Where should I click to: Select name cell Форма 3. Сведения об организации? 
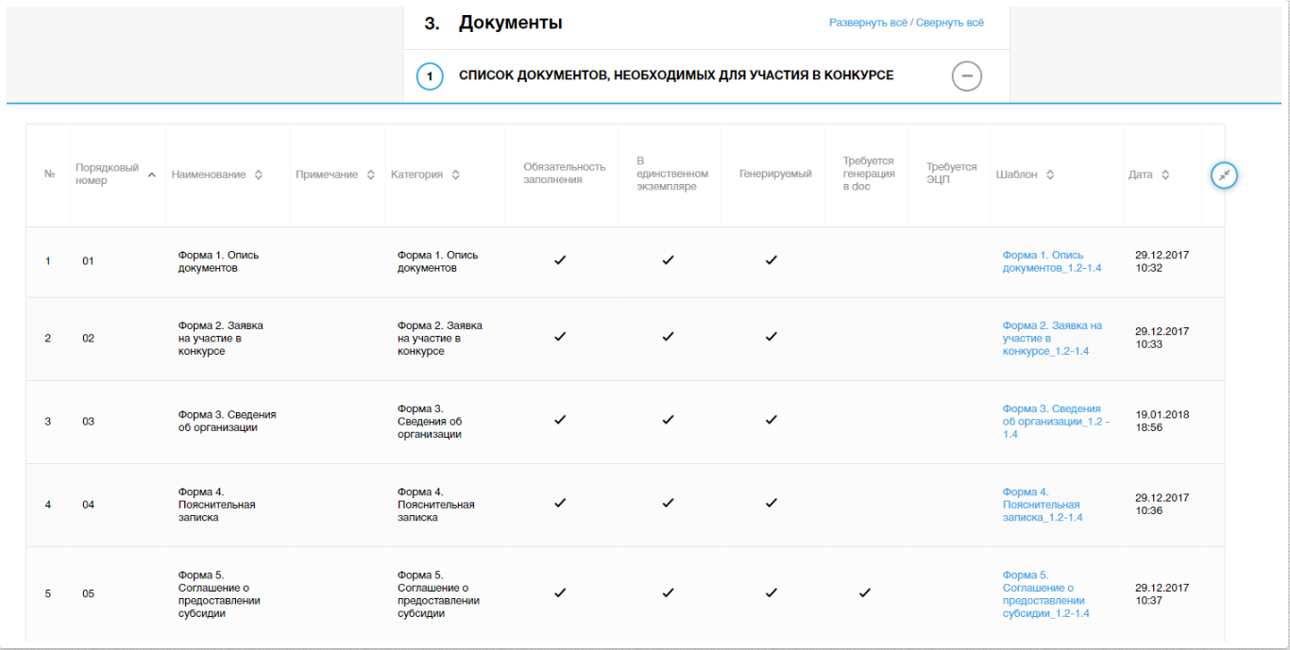[227, 422]
